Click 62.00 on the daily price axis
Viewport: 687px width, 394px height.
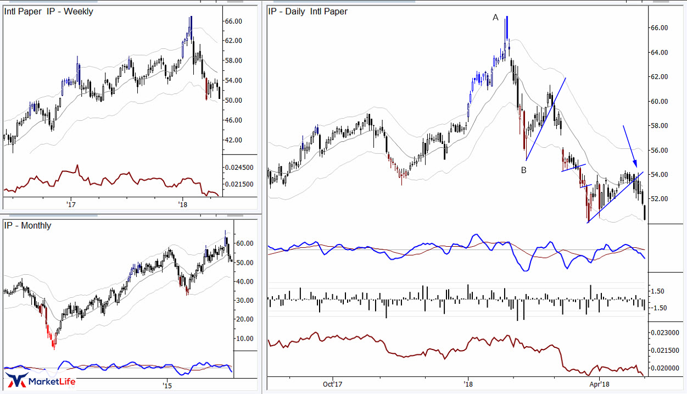tap(658, 76)
